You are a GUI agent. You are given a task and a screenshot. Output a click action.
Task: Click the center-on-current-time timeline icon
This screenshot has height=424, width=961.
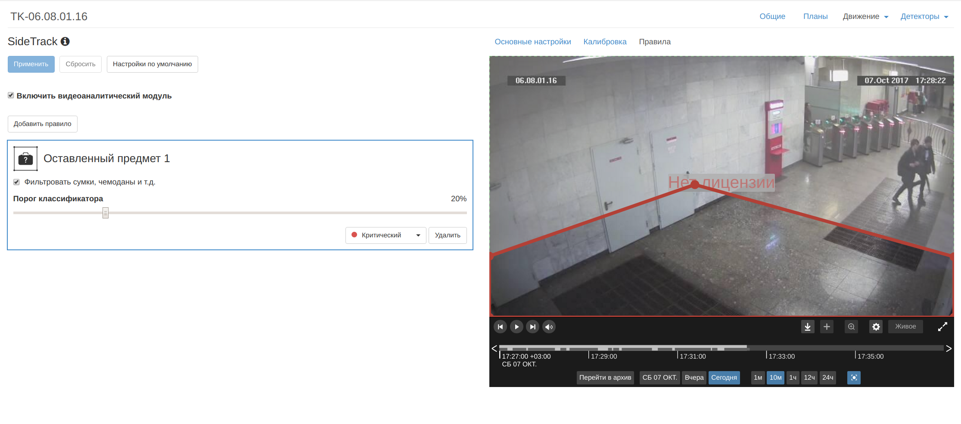coord(854,378)
